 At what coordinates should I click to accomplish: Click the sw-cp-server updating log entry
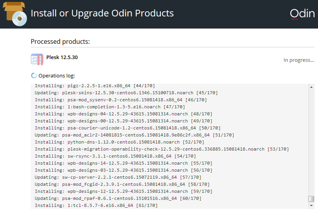[x=118, y=177]
